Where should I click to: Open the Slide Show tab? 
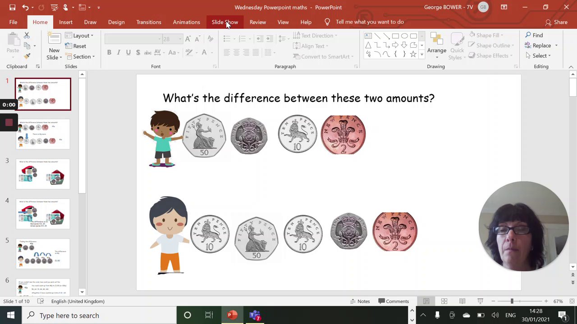225,22
